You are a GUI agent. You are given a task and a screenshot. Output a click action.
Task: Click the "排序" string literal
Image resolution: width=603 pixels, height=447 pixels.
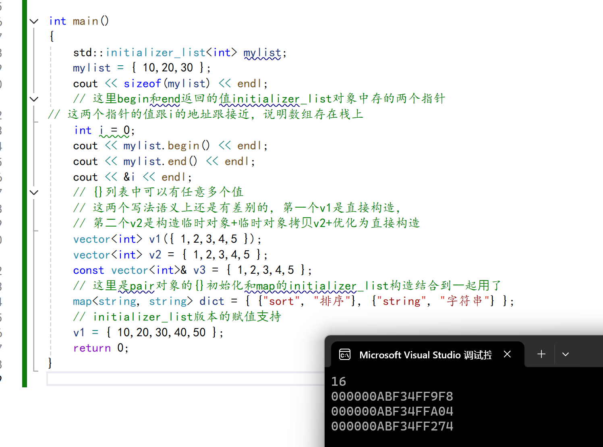(x=332, y=301)
